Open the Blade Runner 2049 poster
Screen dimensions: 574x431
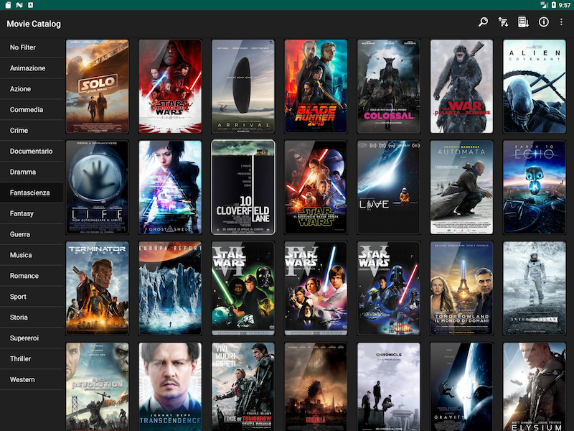point(316,86)
